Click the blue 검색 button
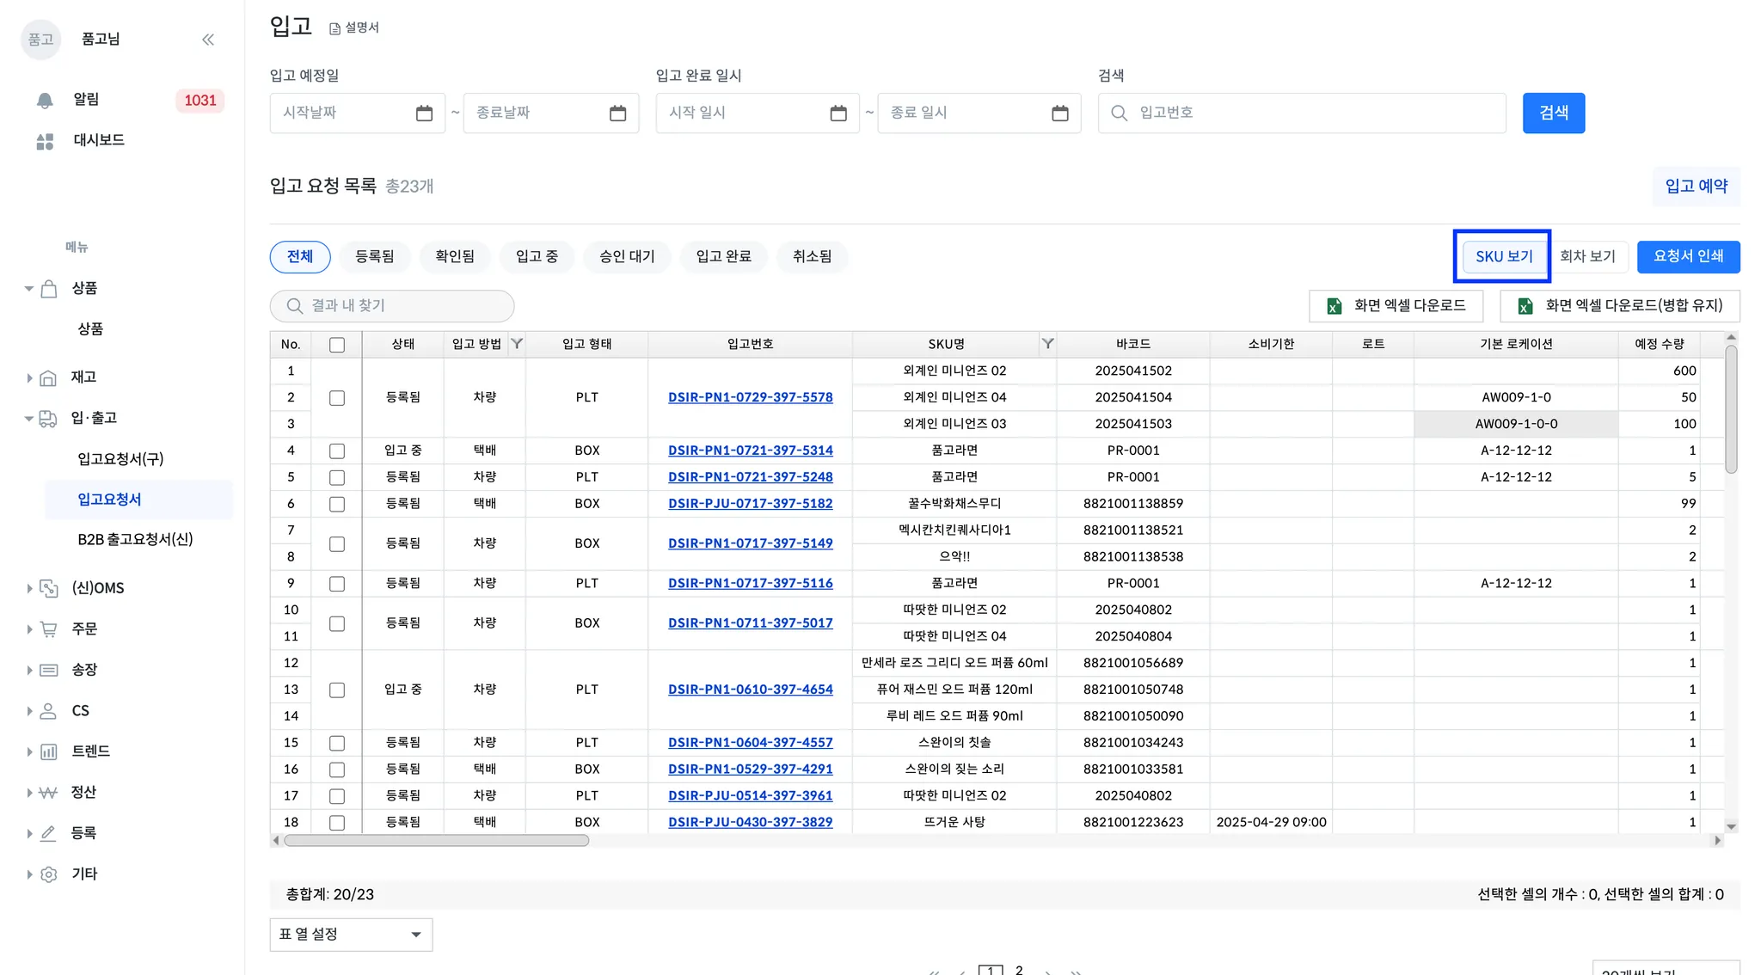This screenshot has width=1761, height=975. coord(1553,113)
